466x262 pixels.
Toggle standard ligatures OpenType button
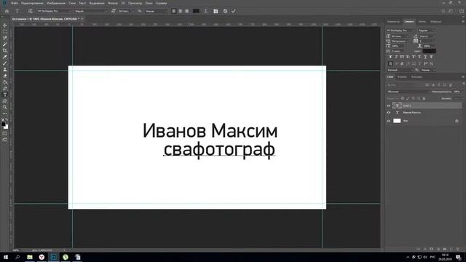(390, 63)
